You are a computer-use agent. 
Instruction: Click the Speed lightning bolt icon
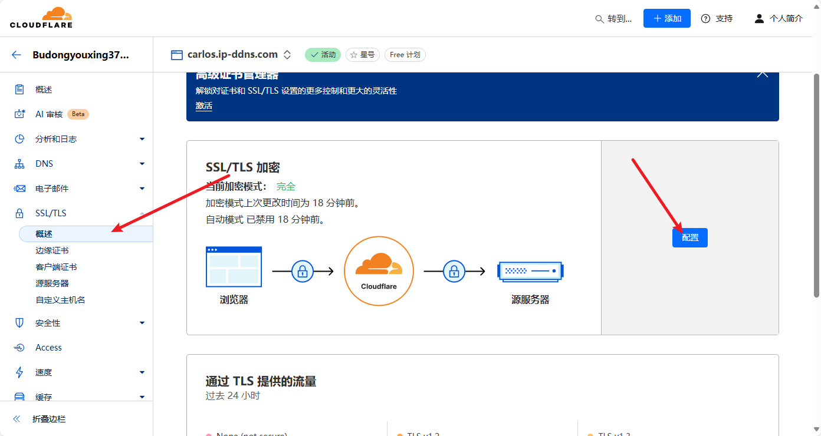(19, 372)
